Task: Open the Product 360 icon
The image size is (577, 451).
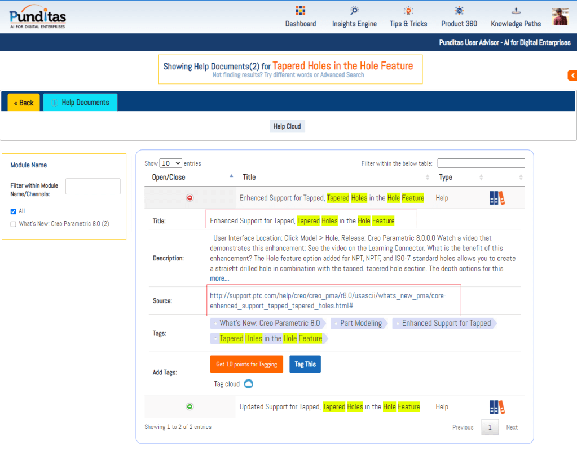Action: click(x=459, y=11)
